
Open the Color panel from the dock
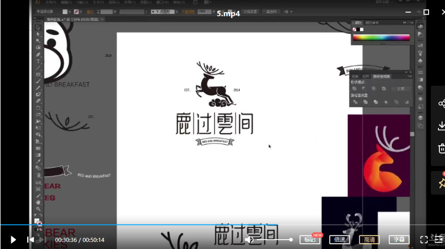click(420, 27)
